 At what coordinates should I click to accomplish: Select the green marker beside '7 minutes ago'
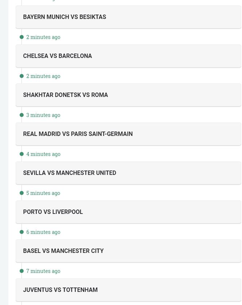(21, 271)
